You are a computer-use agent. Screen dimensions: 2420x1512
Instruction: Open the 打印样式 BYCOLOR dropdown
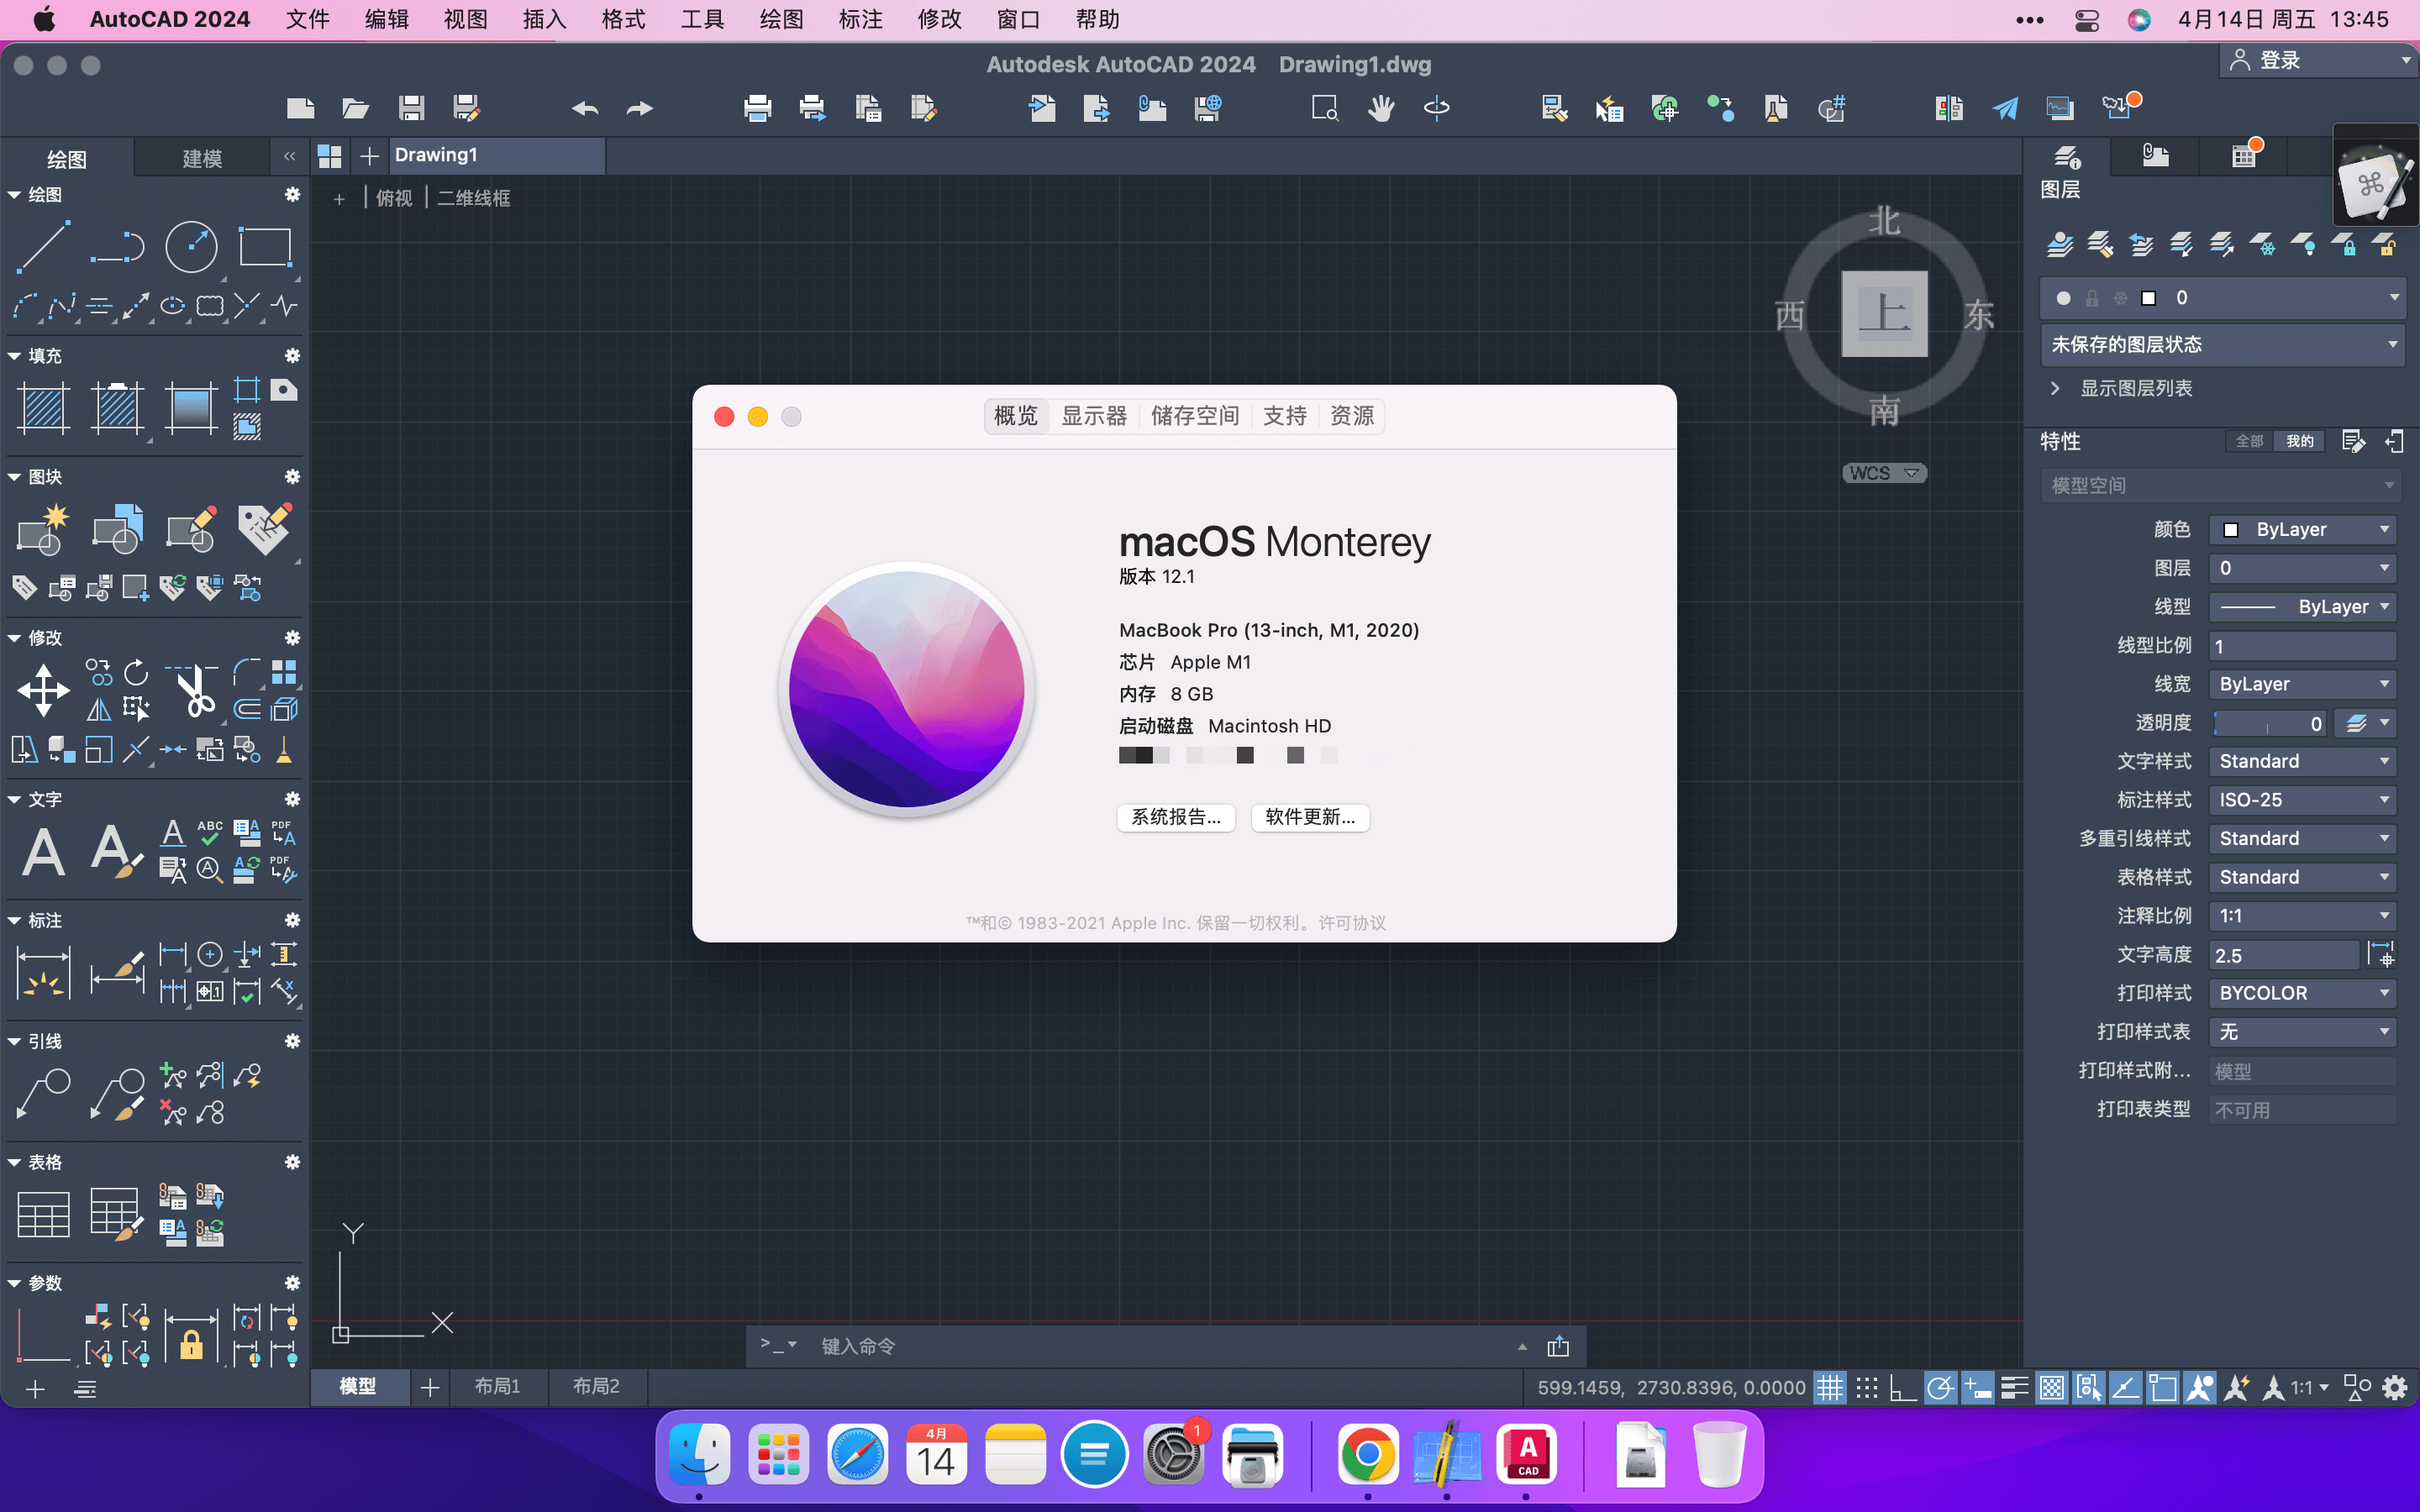pos(2302,993)
